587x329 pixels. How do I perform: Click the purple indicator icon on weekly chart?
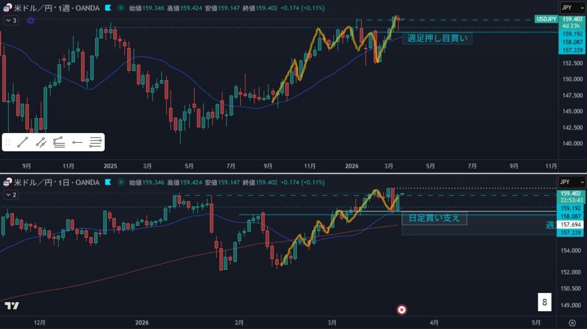tap(30, 21)
